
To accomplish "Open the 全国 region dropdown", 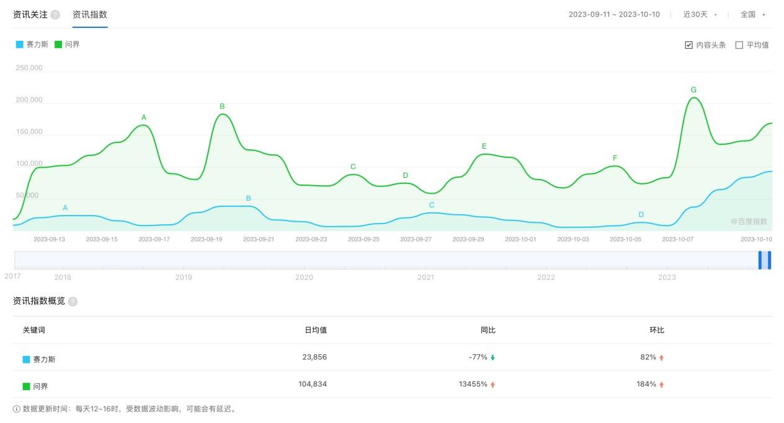I will pyautogui.click(x=751, y=14).
